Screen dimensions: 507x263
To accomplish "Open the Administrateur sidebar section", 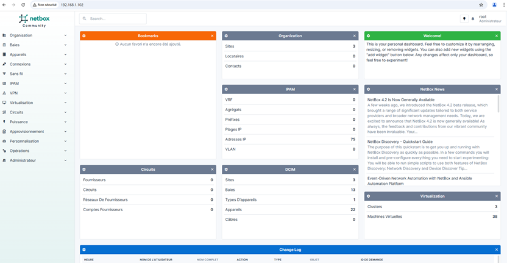I will coord(34,160).
